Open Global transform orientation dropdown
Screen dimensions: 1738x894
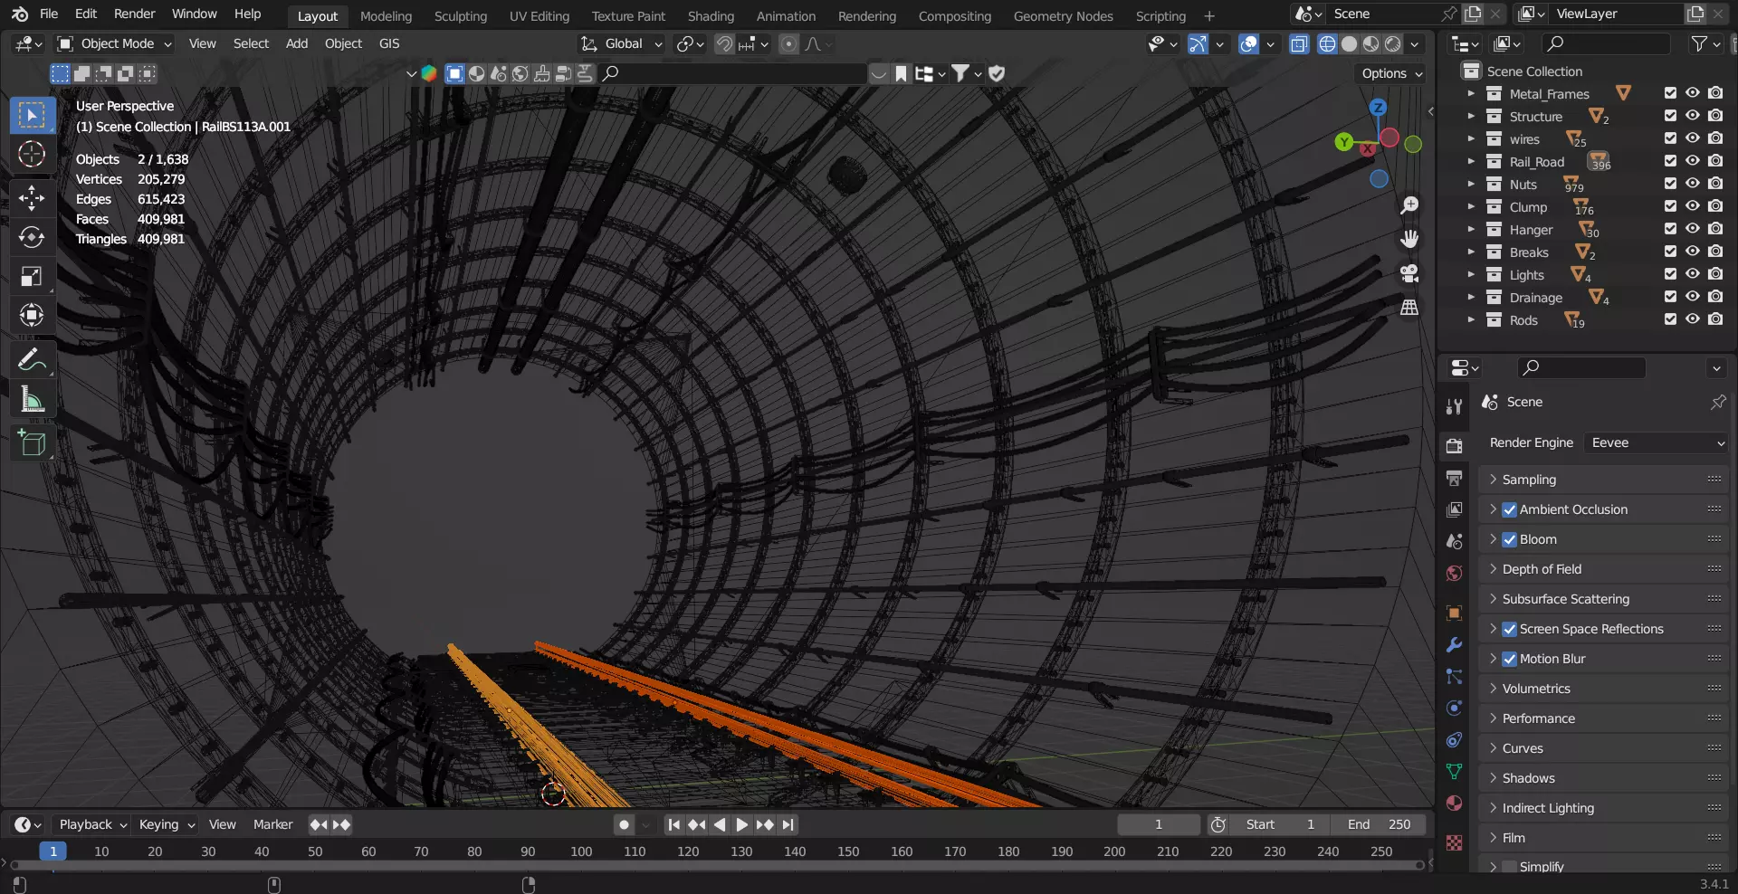(622, 43)
